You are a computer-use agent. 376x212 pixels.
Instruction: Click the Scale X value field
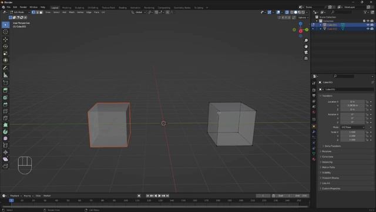352,132
